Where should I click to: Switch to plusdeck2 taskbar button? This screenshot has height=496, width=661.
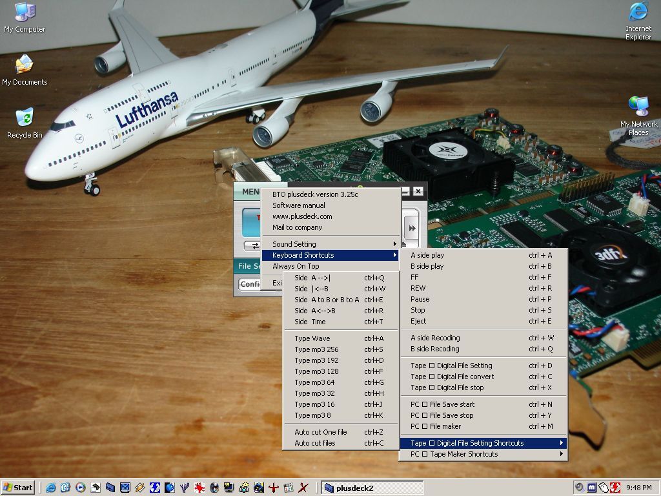tap(372, 488)
